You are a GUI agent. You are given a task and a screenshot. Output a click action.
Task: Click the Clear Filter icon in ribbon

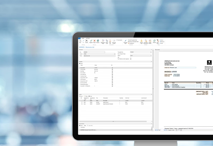[158, 42]
